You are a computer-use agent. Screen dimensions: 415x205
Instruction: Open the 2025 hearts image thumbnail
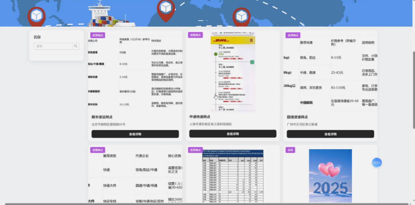330,176
